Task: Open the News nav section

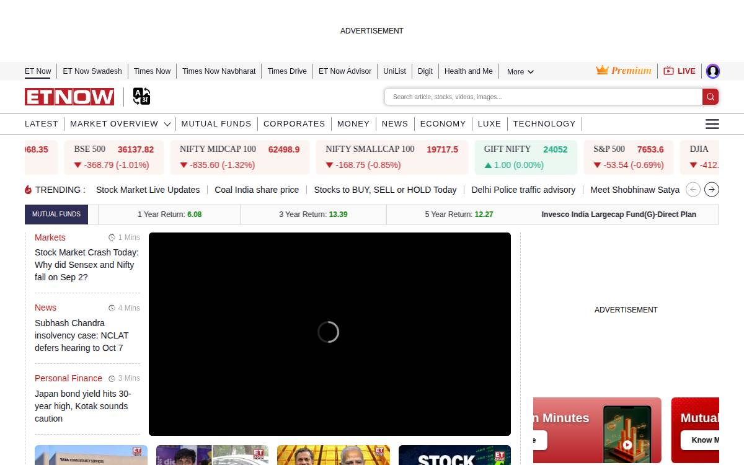Action: click(x=395, y=124)
